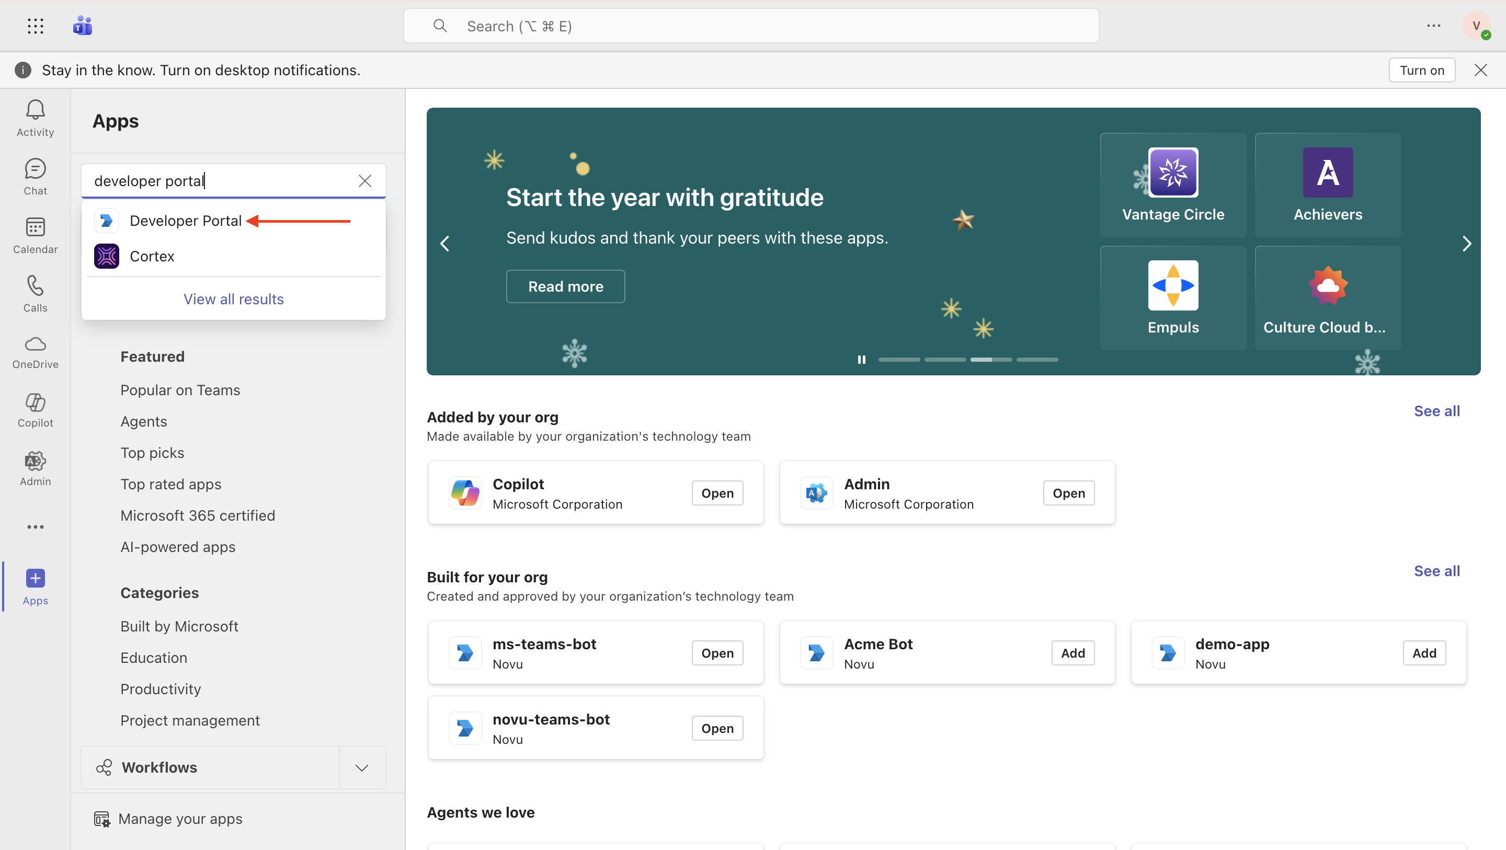The width and height of the screenshot is (1506, 850).
Task: Open the Activity feed
Action: pos(35,117)
